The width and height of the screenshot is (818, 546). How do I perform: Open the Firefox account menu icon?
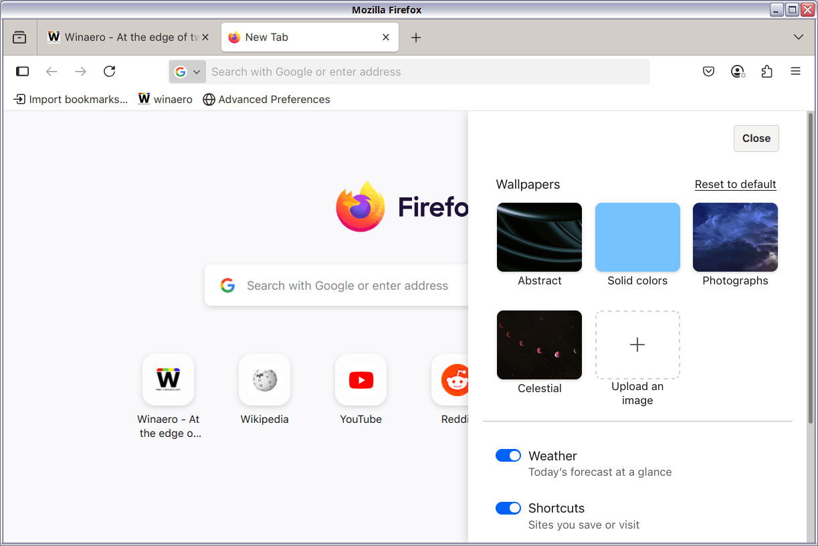click(x=738, y=72)
